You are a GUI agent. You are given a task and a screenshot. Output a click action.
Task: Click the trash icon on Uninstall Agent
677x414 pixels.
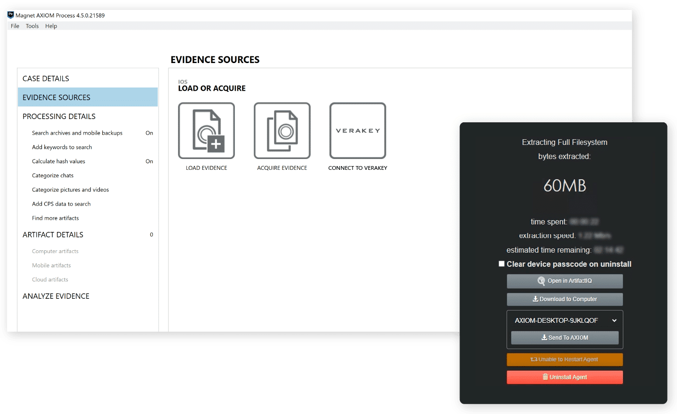tap(545, 377)
